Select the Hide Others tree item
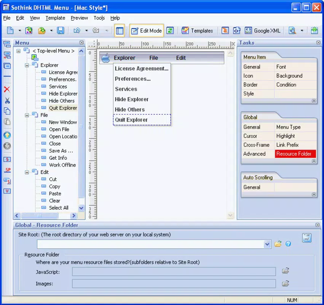 [x=62, y=101]
